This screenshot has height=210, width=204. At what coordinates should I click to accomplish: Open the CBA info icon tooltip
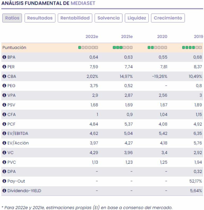(x=4, y=76)
